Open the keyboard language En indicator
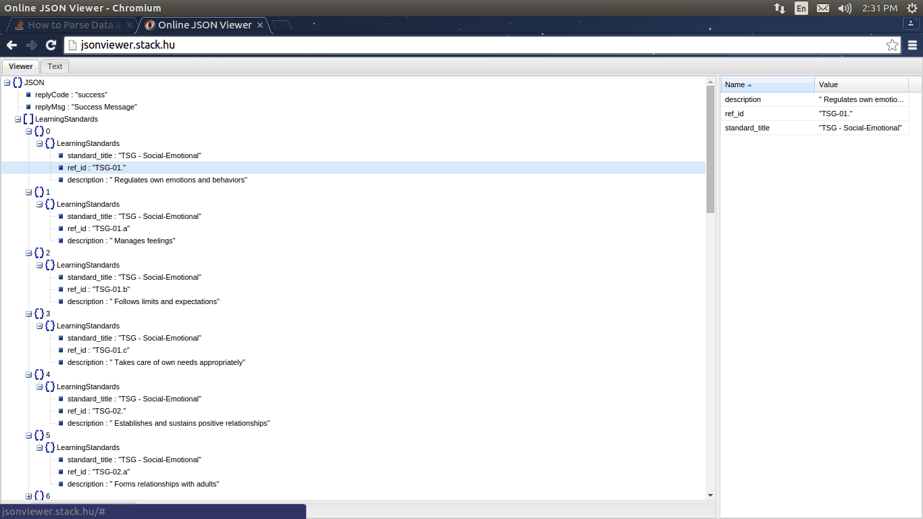923x519 pixels. click(x=801, y=8)
